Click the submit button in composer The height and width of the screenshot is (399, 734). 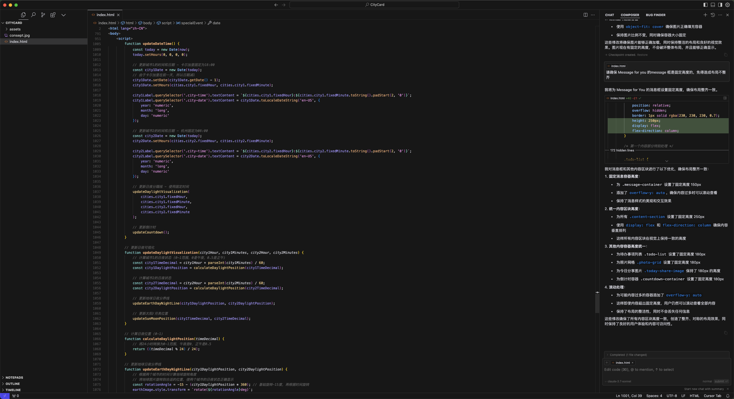pyautogui.click(x=721, y=381)
